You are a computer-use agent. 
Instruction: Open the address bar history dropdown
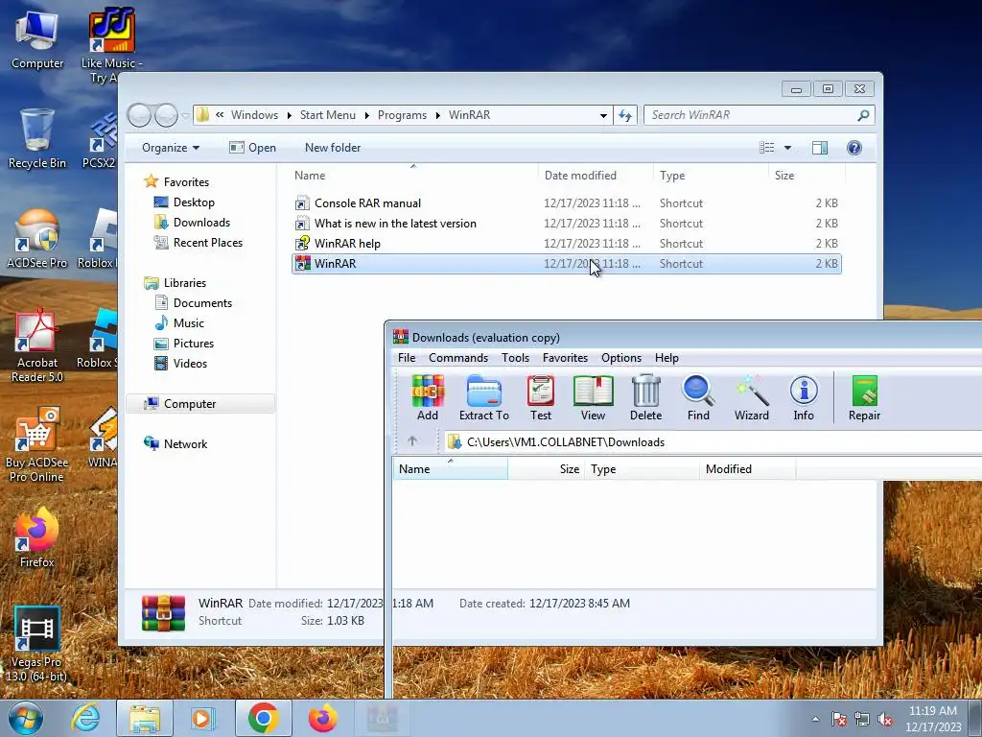tap(603, 115)
